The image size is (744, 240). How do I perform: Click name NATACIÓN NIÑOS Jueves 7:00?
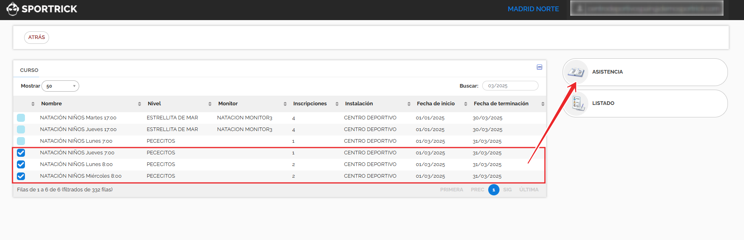click(x=77, y=153)
